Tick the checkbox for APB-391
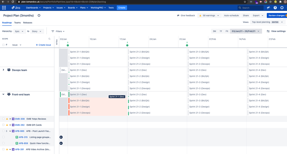 3,149
